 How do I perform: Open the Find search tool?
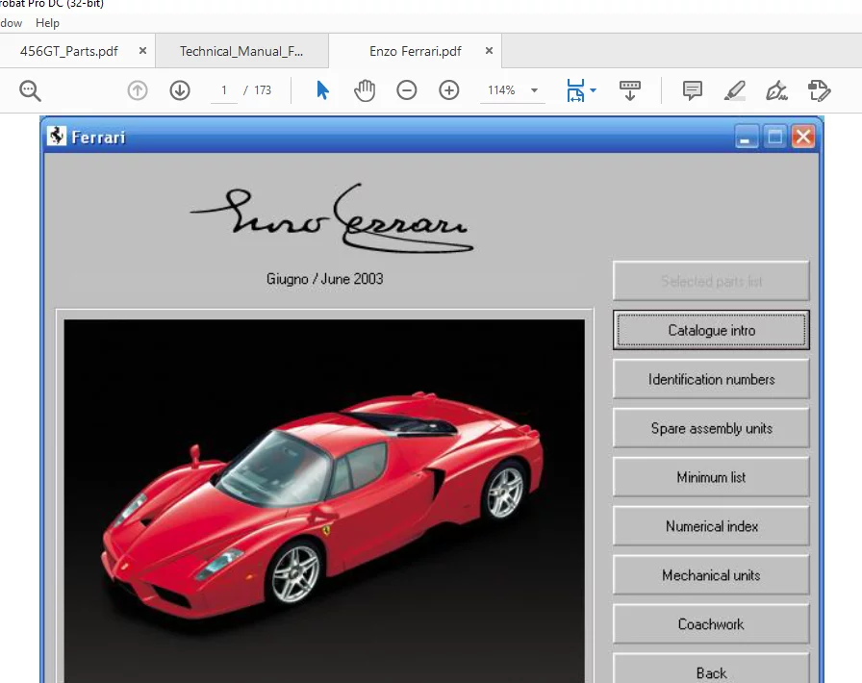click(x=29, y=89)
